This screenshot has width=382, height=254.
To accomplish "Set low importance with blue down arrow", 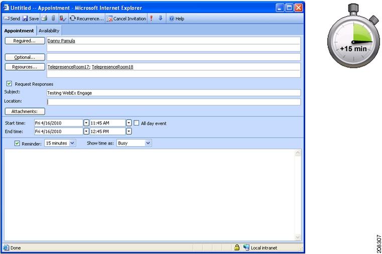I will point(160,18).
